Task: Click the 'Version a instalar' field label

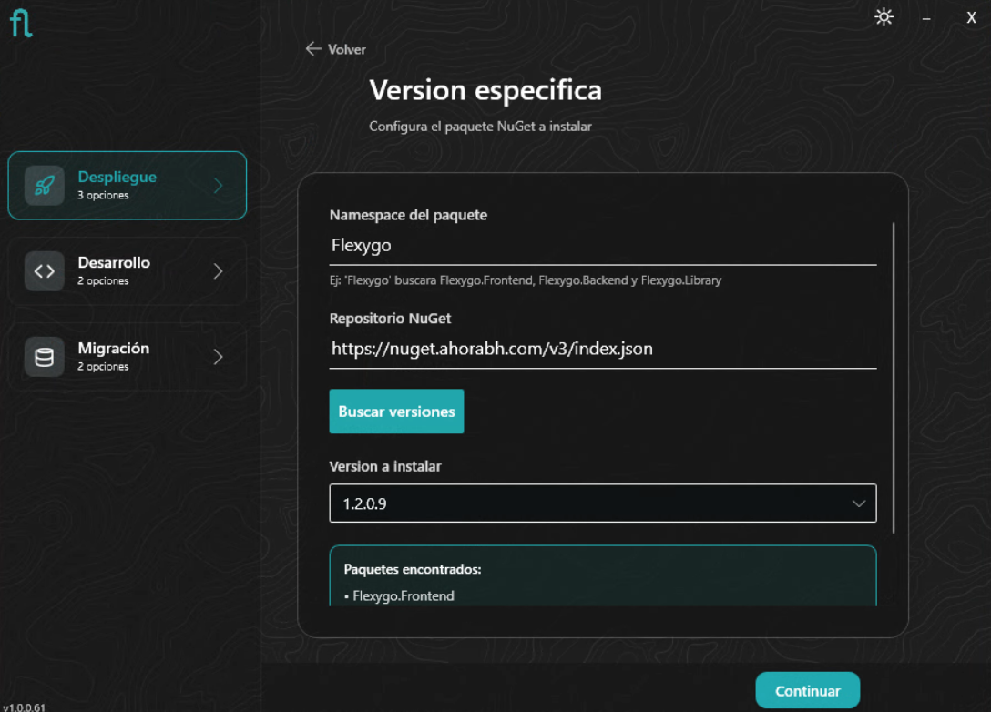Action: (x=385, y=466)
